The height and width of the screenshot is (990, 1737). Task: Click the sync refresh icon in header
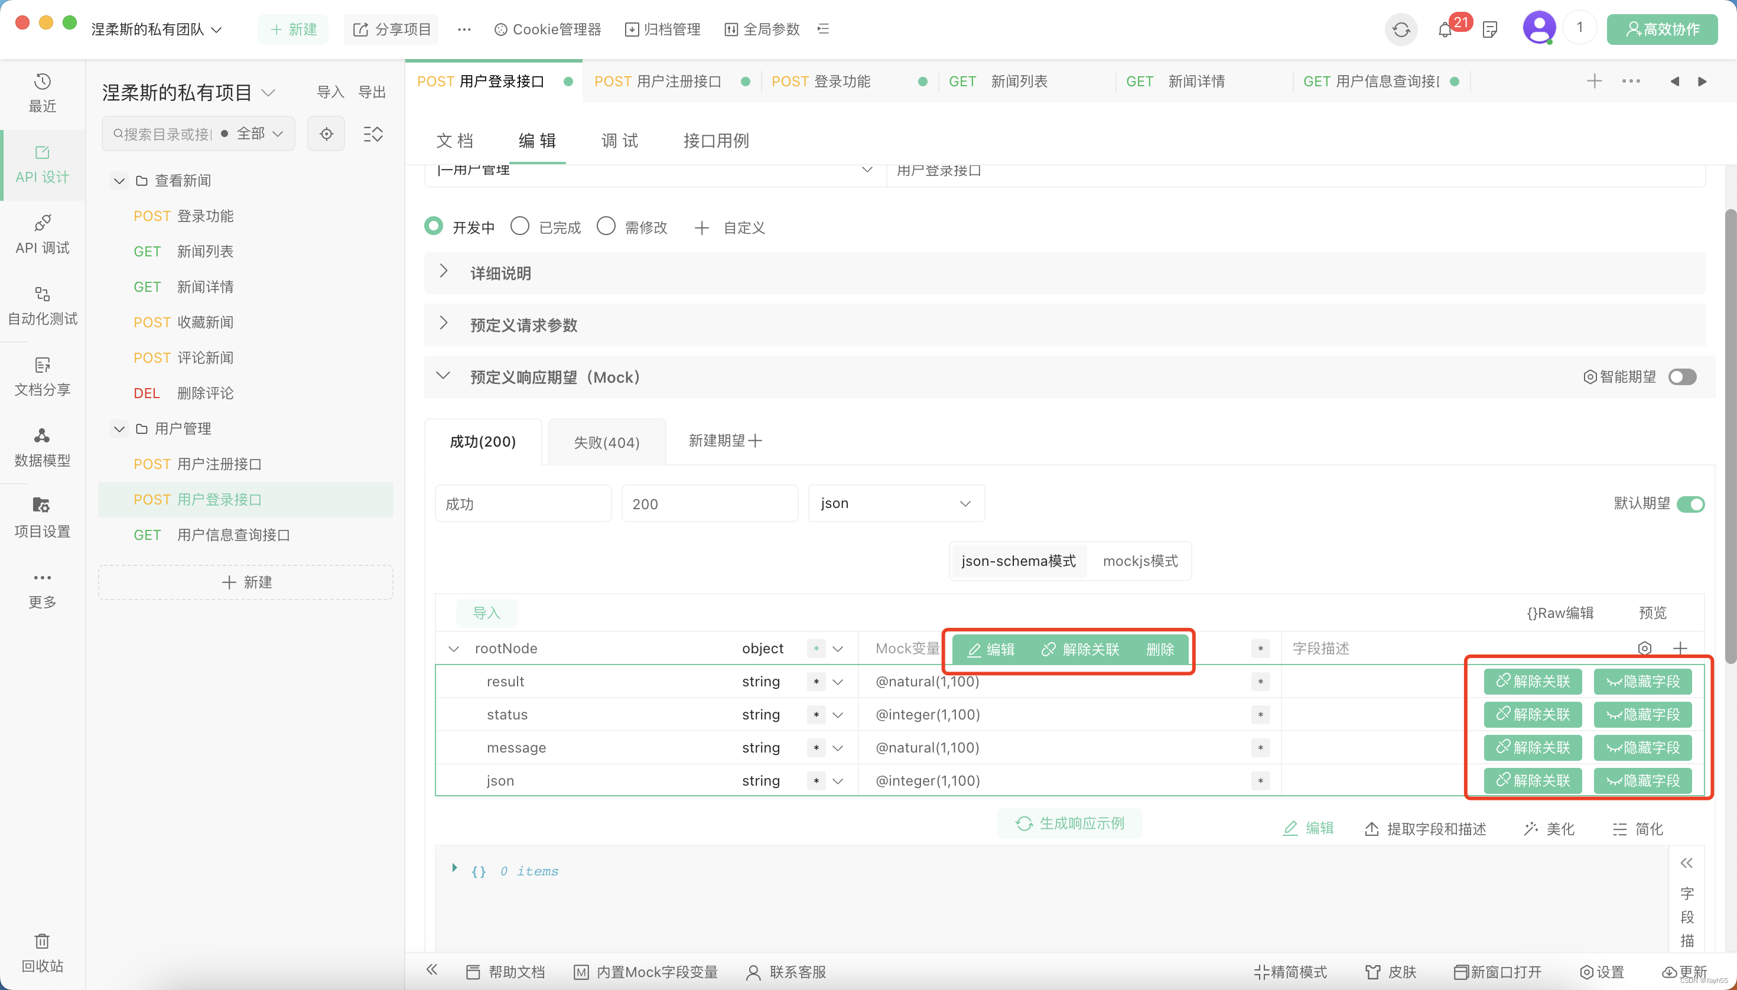(x=1401, y=30)
